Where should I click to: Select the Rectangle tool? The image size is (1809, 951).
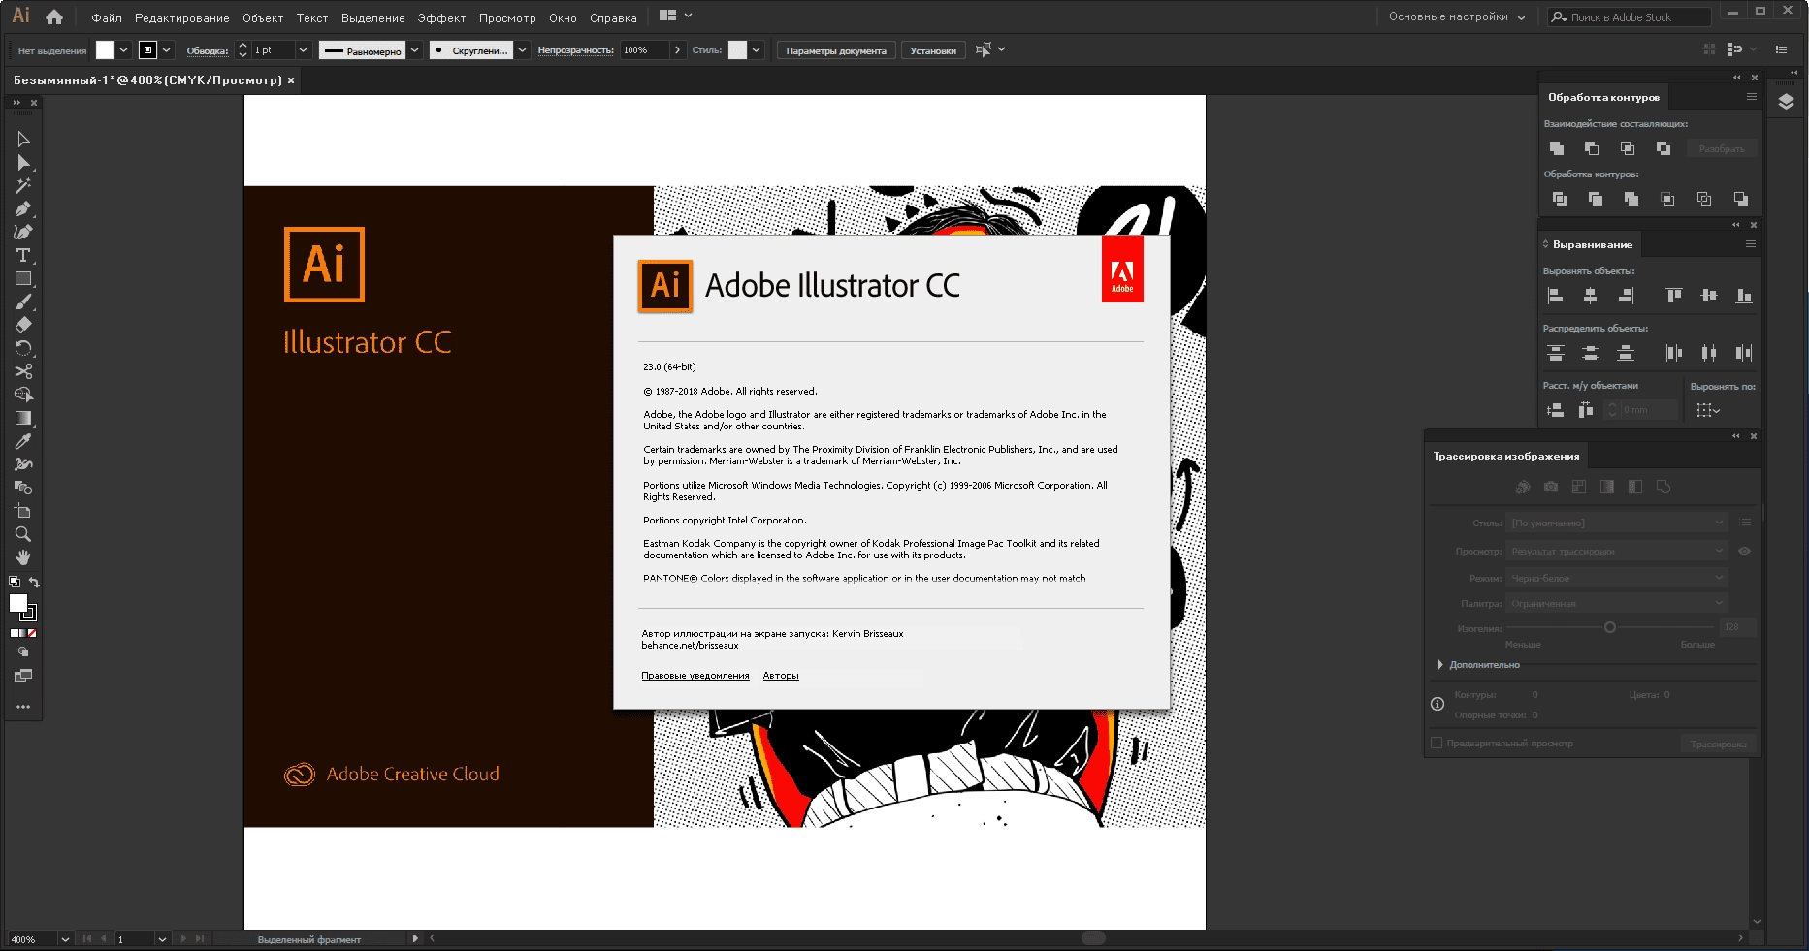pos(23,278)
